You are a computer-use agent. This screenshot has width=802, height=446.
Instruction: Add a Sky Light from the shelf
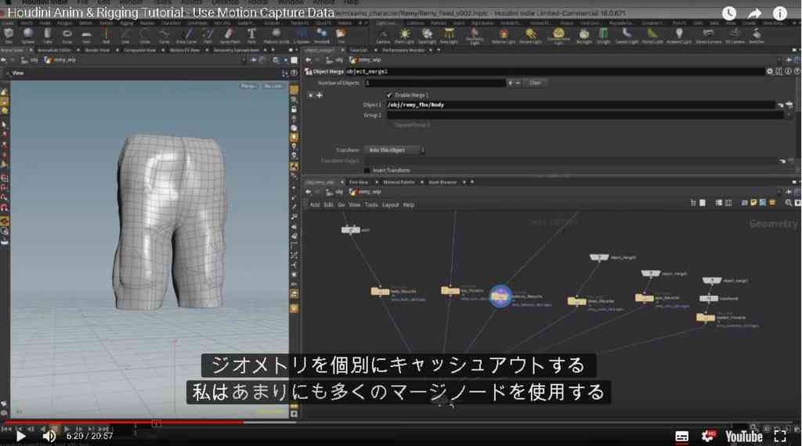(583, 35)
